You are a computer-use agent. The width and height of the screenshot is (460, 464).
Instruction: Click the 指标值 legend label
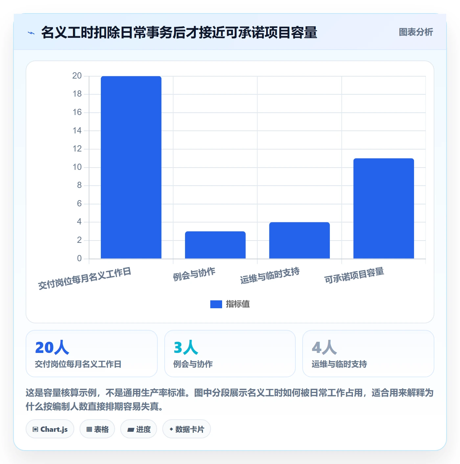click(x=238, y=304)
